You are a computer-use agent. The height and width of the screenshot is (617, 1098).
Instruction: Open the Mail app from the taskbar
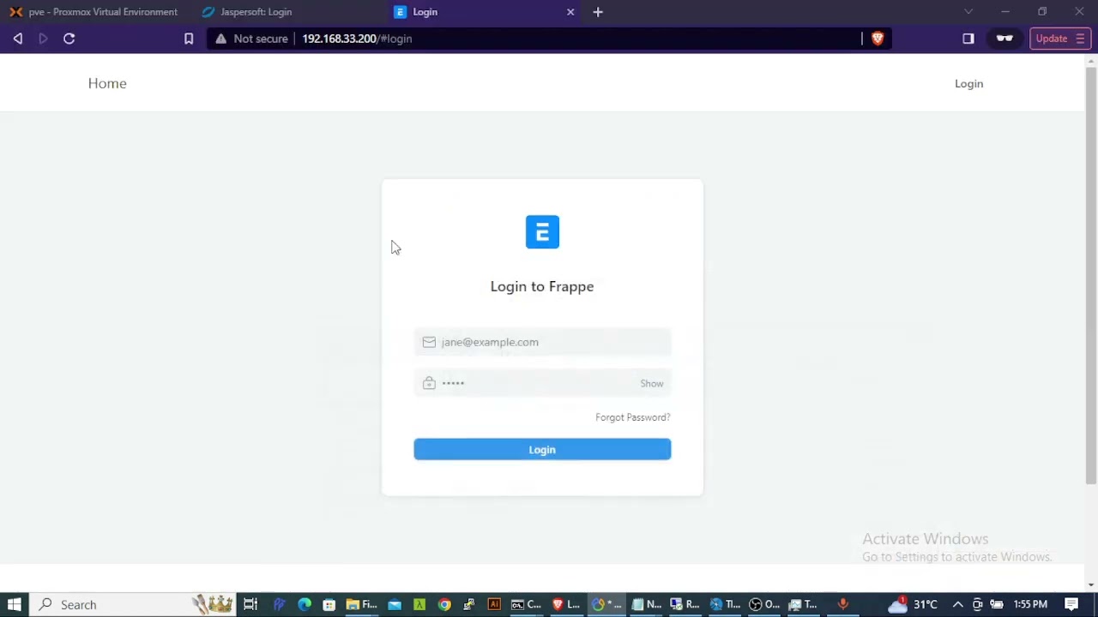pos(395,605)
